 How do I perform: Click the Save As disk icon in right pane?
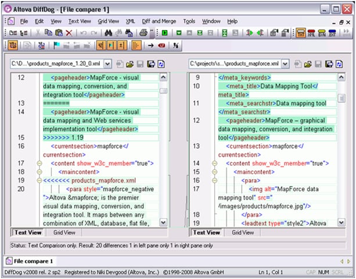coord(329,64)
